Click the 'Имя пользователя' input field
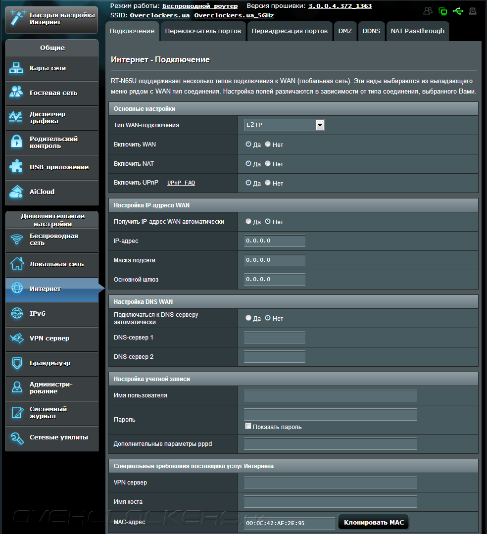 [x=330, y=395]
